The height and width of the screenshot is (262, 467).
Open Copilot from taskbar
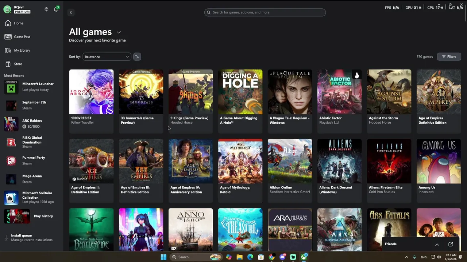point(228,257)
